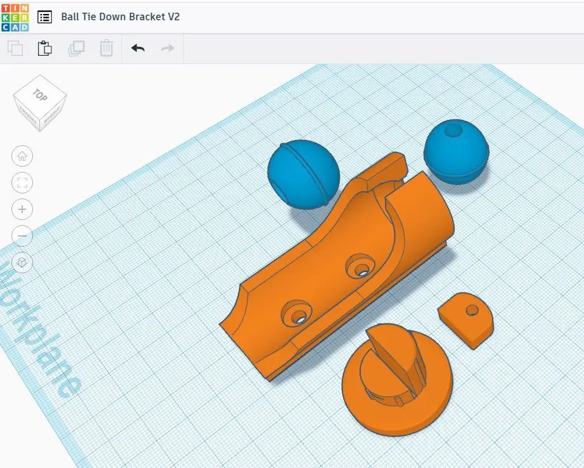
Task: Select the small orange tab with hole
Action: click(465, 317)
